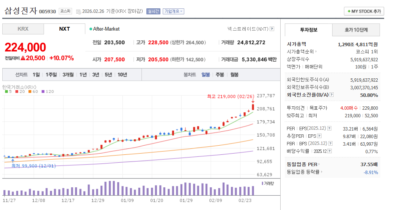Screen dimensions: 394x210
Task: Click the 최고 219,000 (02/26) chart marker
Action: [231, 96]
